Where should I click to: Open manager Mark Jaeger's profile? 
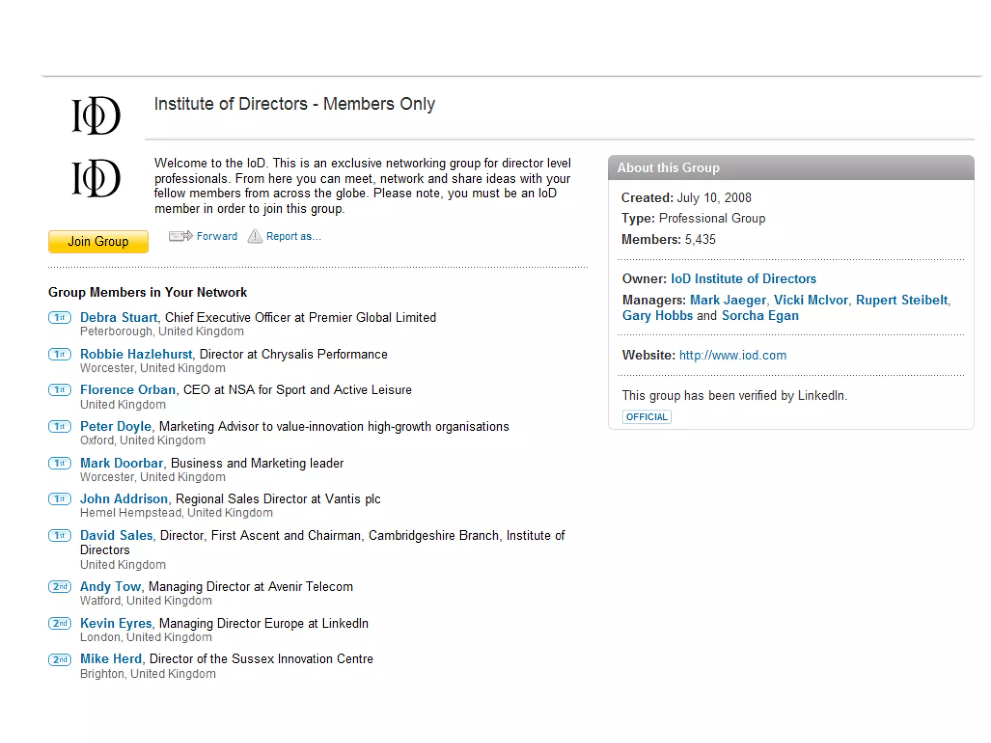(727, 300)
